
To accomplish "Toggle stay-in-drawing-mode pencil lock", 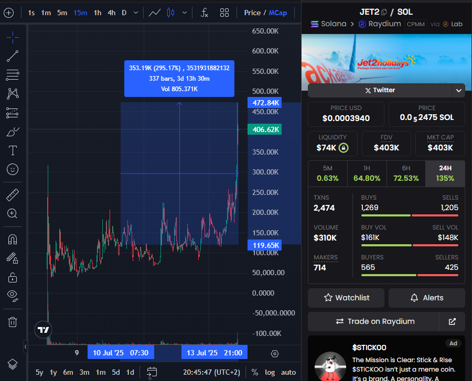I will click(13, 258).
